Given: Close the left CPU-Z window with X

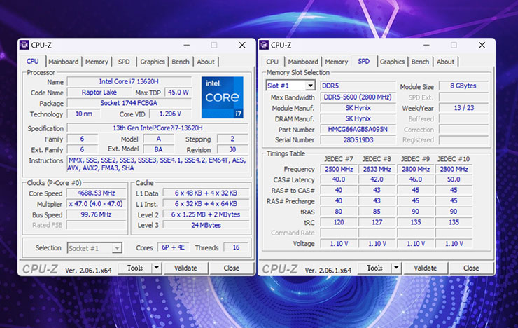Looking at the screenshot, I should coord(242,45).
